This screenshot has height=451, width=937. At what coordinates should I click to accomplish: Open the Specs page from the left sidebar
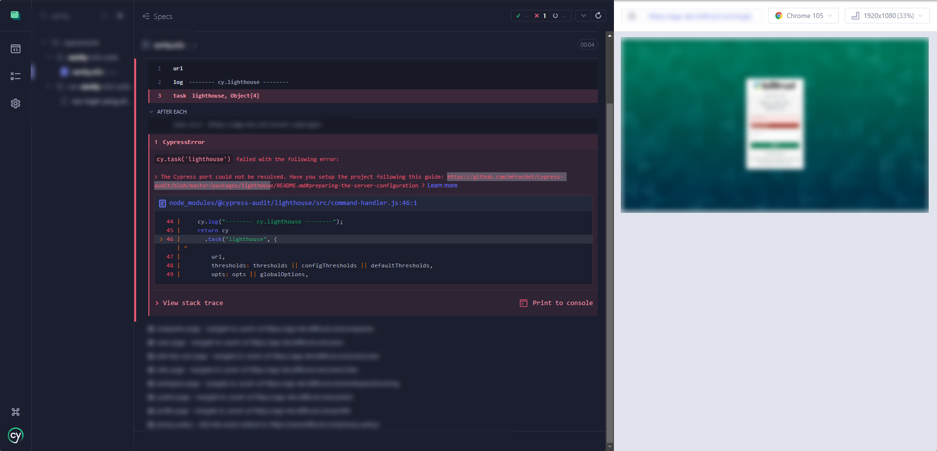[x=15, y=49]
